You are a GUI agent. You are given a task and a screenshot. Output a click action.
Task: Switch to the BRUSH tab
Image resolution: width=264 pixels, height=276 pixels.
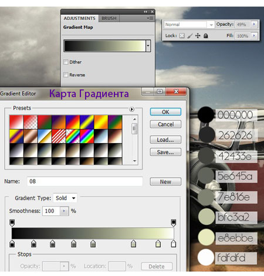tap(109, 18)
